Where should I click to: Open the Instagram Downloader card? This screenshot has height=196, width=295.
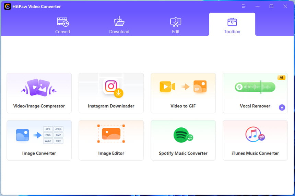click(x=111, y=93)
